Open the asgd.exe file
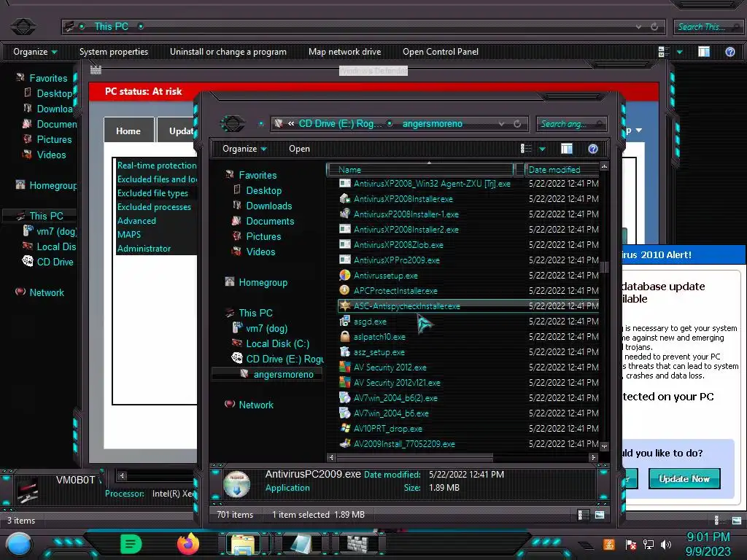 (370, 322)
